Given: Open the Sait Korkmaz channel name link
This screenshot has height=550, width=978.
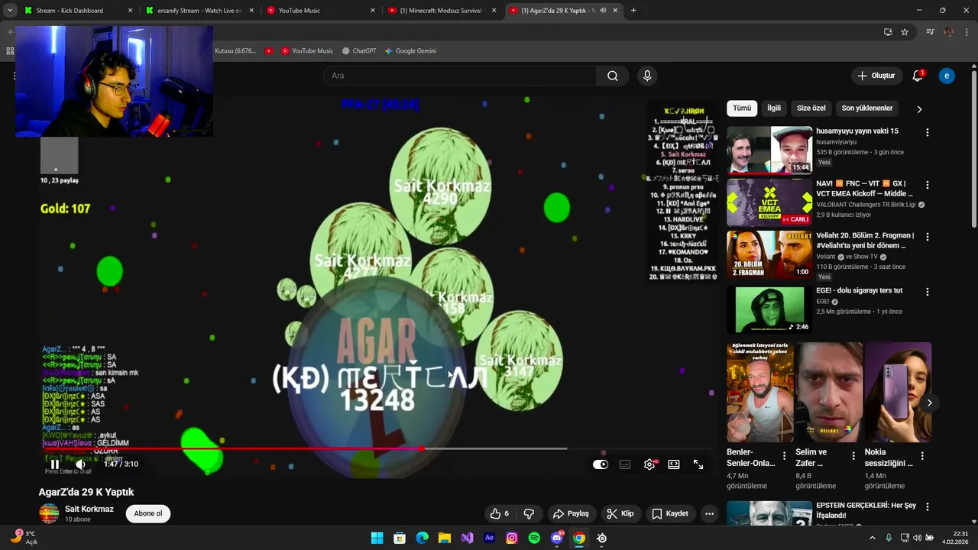Looking at the screenshot, I should (x=89, y=509).
